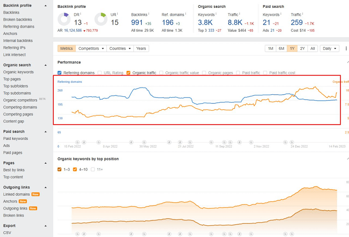Screen dimensions: 349x237
Task: Go to Anchors under Backlink profile
Action: (10, 34)
